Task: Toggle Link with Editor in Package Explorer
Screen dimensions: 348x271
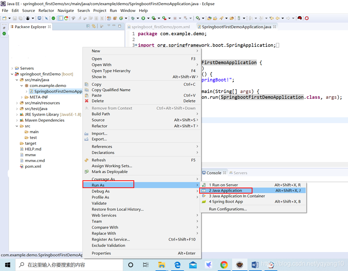Action: coord(94,26)
